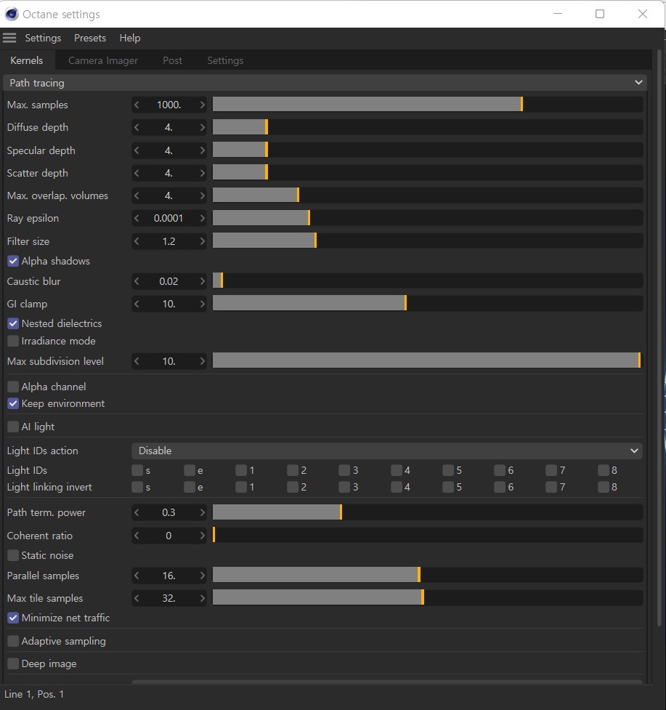The height and width of the screenshot is (710, 666).
Task: Decrease Parallel samples with left arrow
Action: 137,576
